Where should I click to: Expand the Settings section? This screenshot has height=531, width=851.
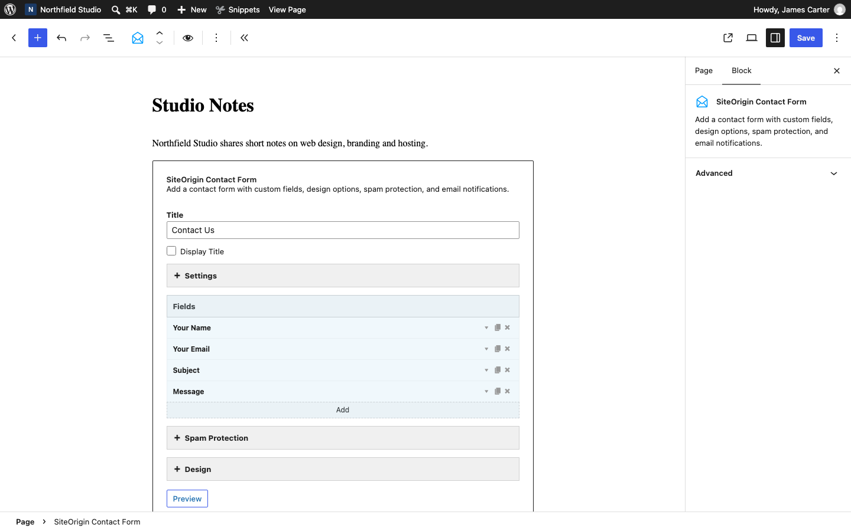coord(343,276)
